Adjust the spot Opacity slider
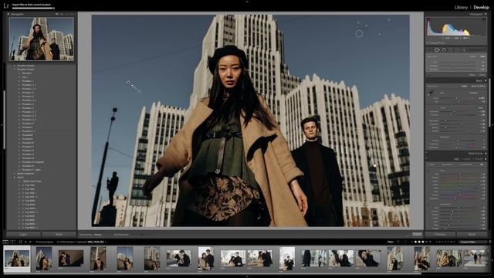The height and width of the screenshot is (278, 494). [x=457, y=69]
